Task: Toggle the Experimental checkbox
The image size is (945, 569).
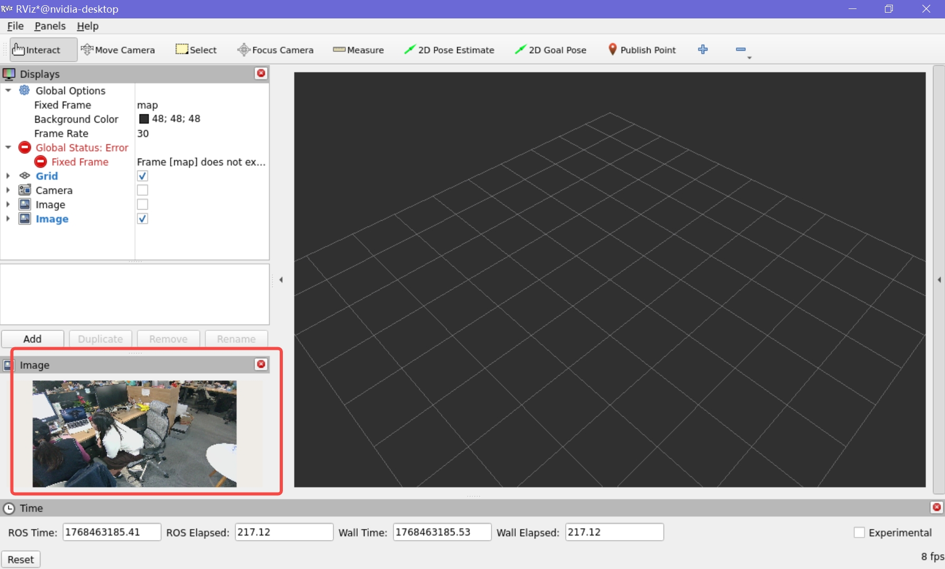Action: click(859, 533)
